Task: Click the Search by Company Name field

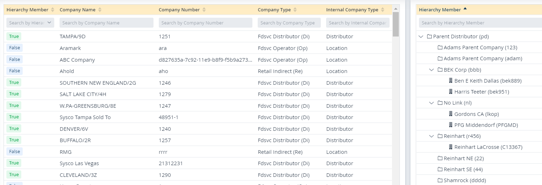Action: 106,23
